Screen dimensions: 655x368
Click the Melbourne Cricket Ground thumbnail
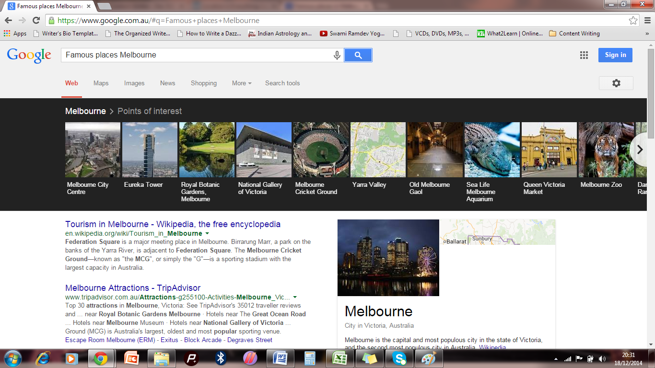click(321, 149)
